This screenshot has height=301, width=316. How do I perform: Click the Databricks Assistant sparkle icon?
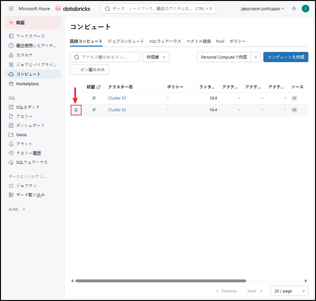294,9
